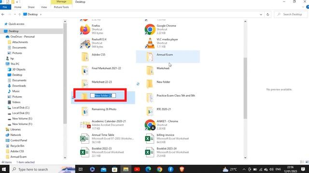Click the Back navigation arrow

click(3, 14)
